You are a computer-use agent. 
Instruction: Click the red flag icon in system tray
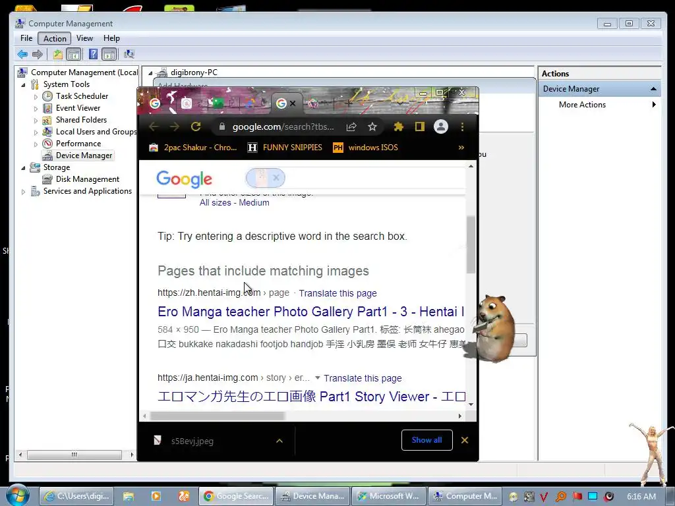click(577, 496)
